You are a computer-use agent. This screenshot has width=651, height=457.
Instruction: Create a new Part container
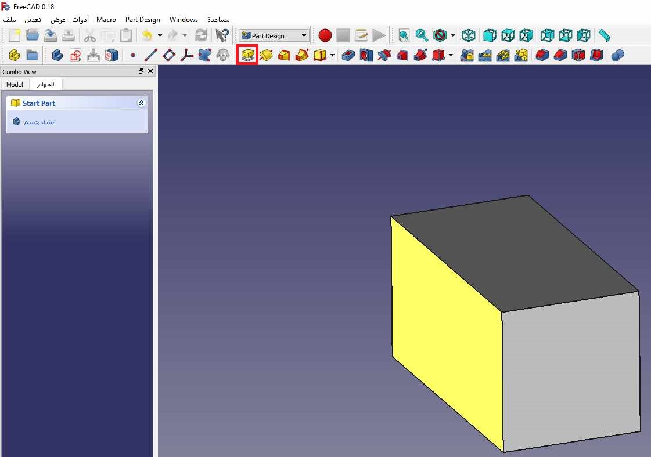pyautogui.click(x=14, y=55)
